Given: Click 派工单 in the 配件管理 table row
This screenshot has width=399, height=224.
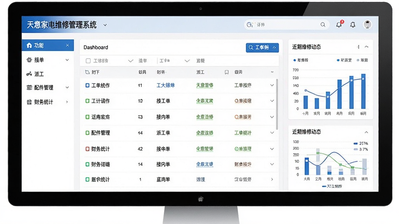Looking at the screenshot, I should coord(163,133).
